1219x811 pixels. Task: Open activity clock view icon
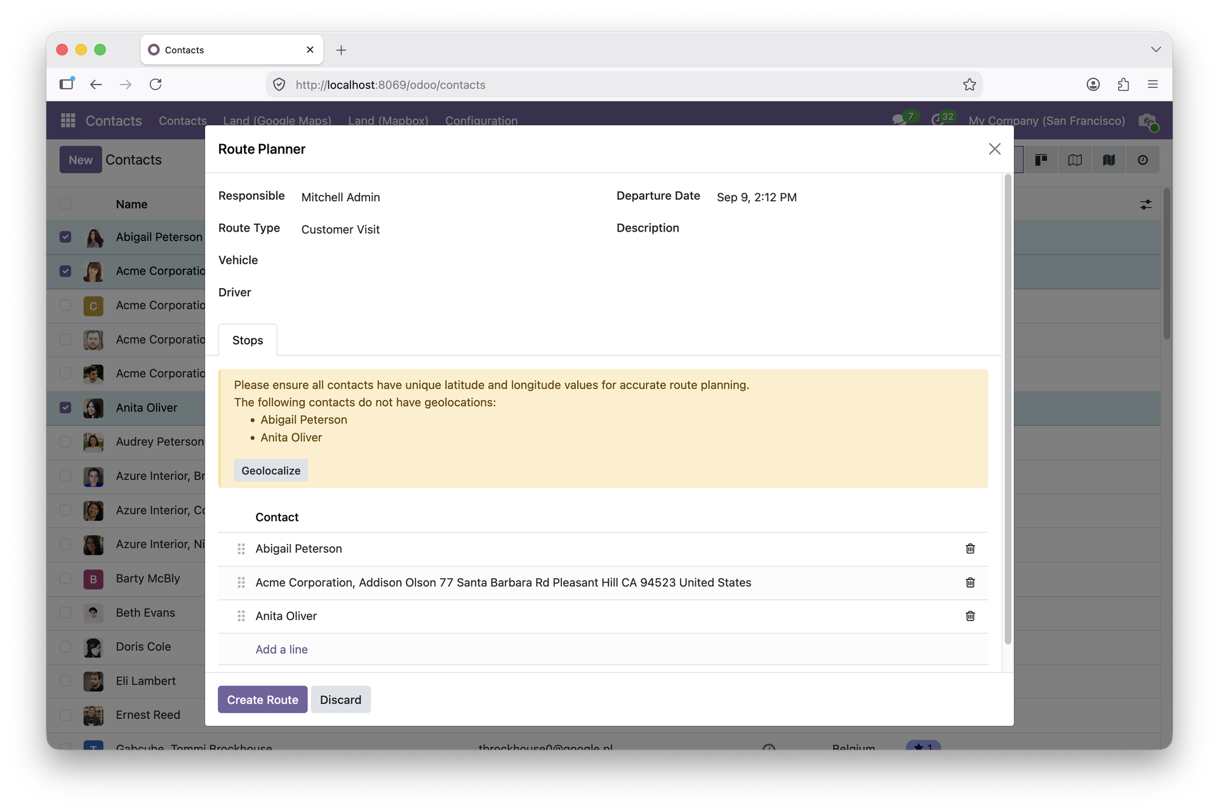point(1143,160)
